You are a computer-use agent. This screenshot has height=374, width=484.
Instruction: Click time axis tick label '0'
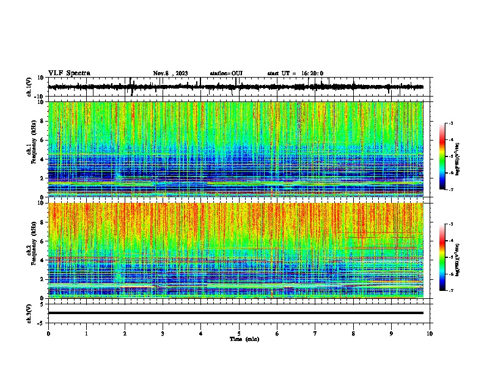pyautogui.click(x=48, y=334)
